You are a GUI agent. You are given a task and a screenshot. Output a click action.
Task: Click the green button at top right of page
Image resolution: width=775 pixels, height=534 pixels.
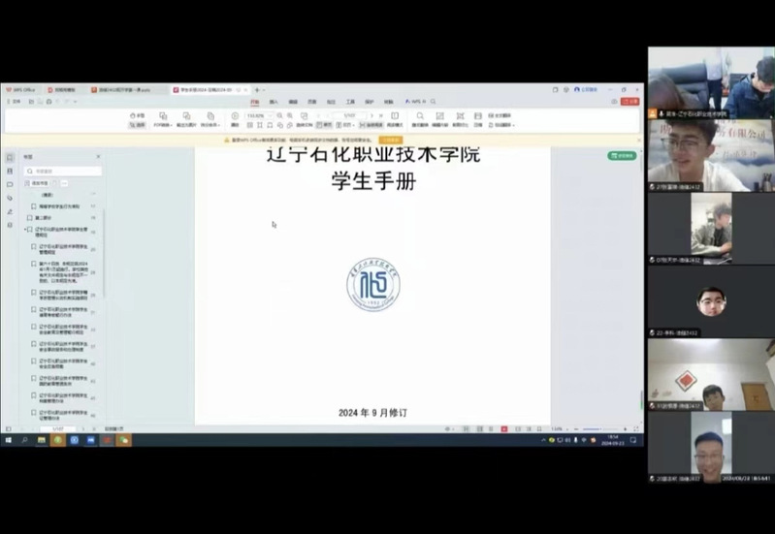tap(622, 156)
